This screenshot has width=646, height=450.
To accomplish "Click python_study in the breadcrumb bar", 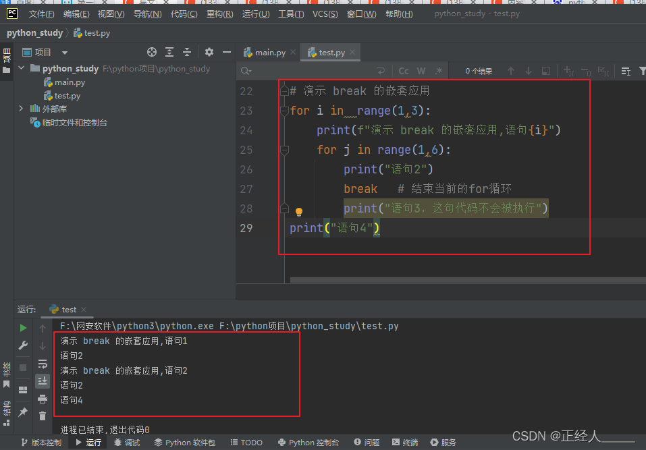I will point(34,33).
